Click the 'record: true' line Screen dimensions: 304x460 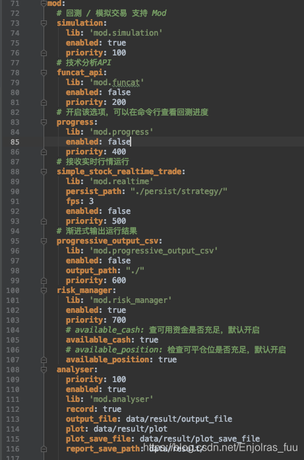click(94, 409)
